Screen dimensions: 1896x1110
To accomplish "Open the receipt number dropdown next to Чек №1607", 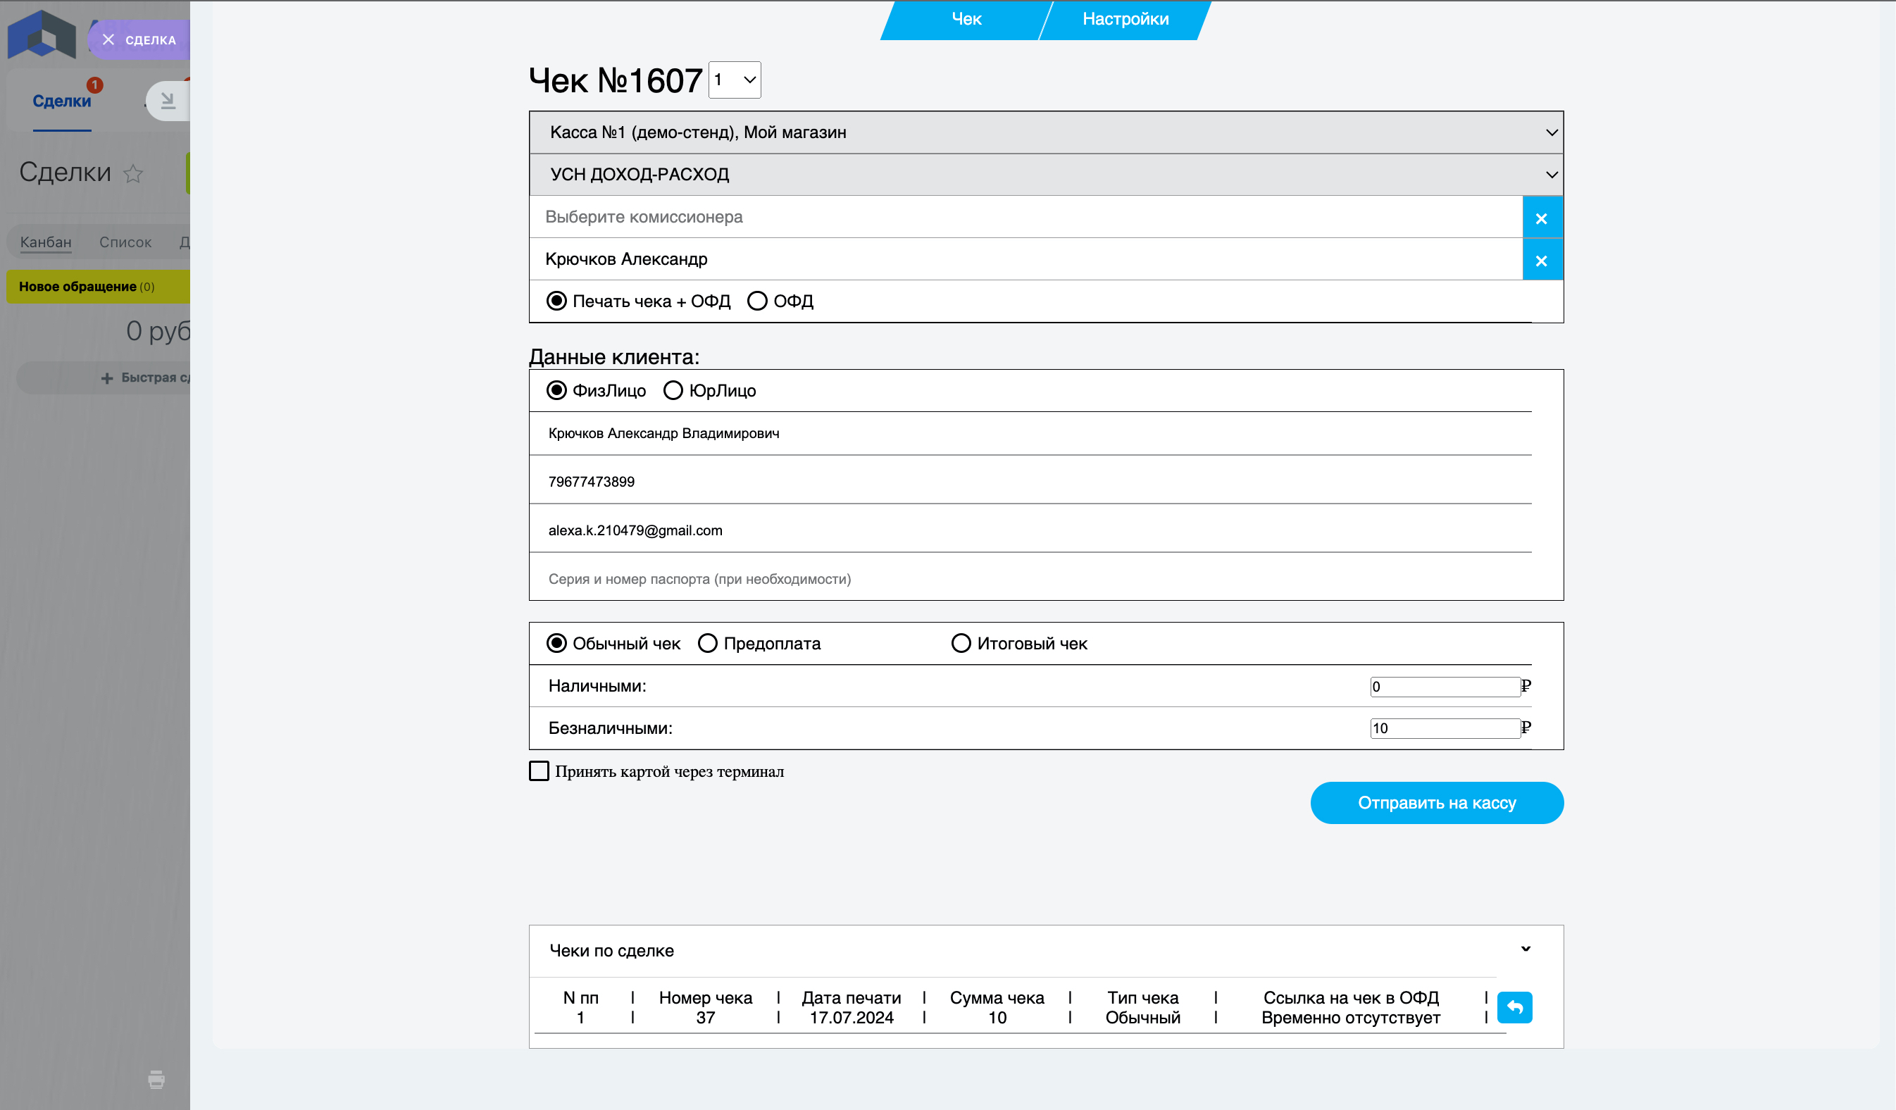I will point(735,80).
